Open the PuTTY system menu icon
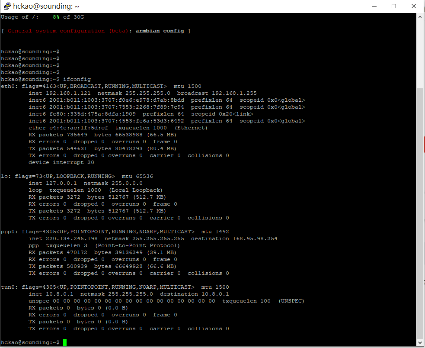 (x=7, y=6)
